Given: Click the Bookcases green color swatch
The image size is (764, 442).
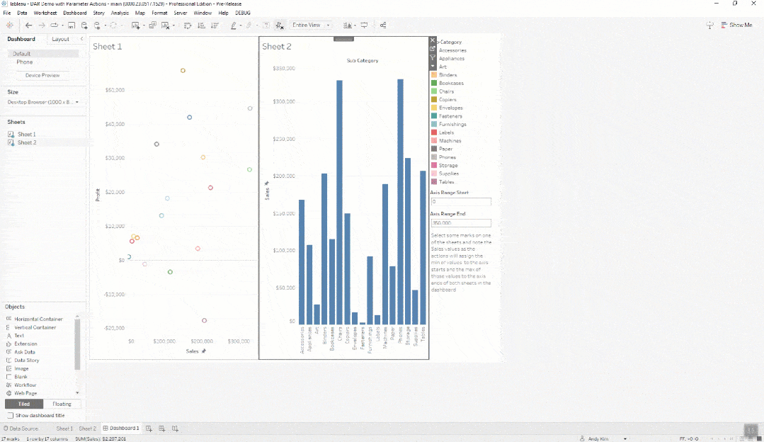Looking at the screenshot, I should coord(434,83).
